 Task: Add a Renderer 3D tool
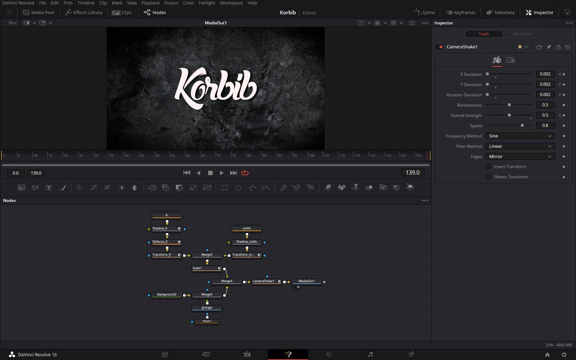pos(410,187)
